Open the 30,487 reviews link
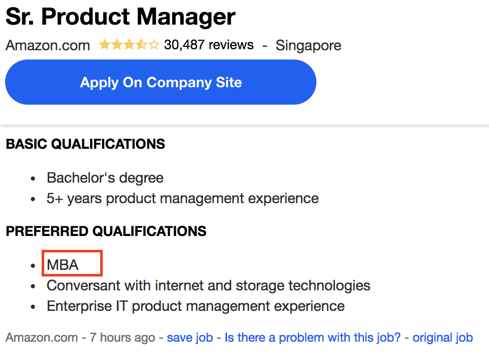The image size is (489, 355). 209,45
